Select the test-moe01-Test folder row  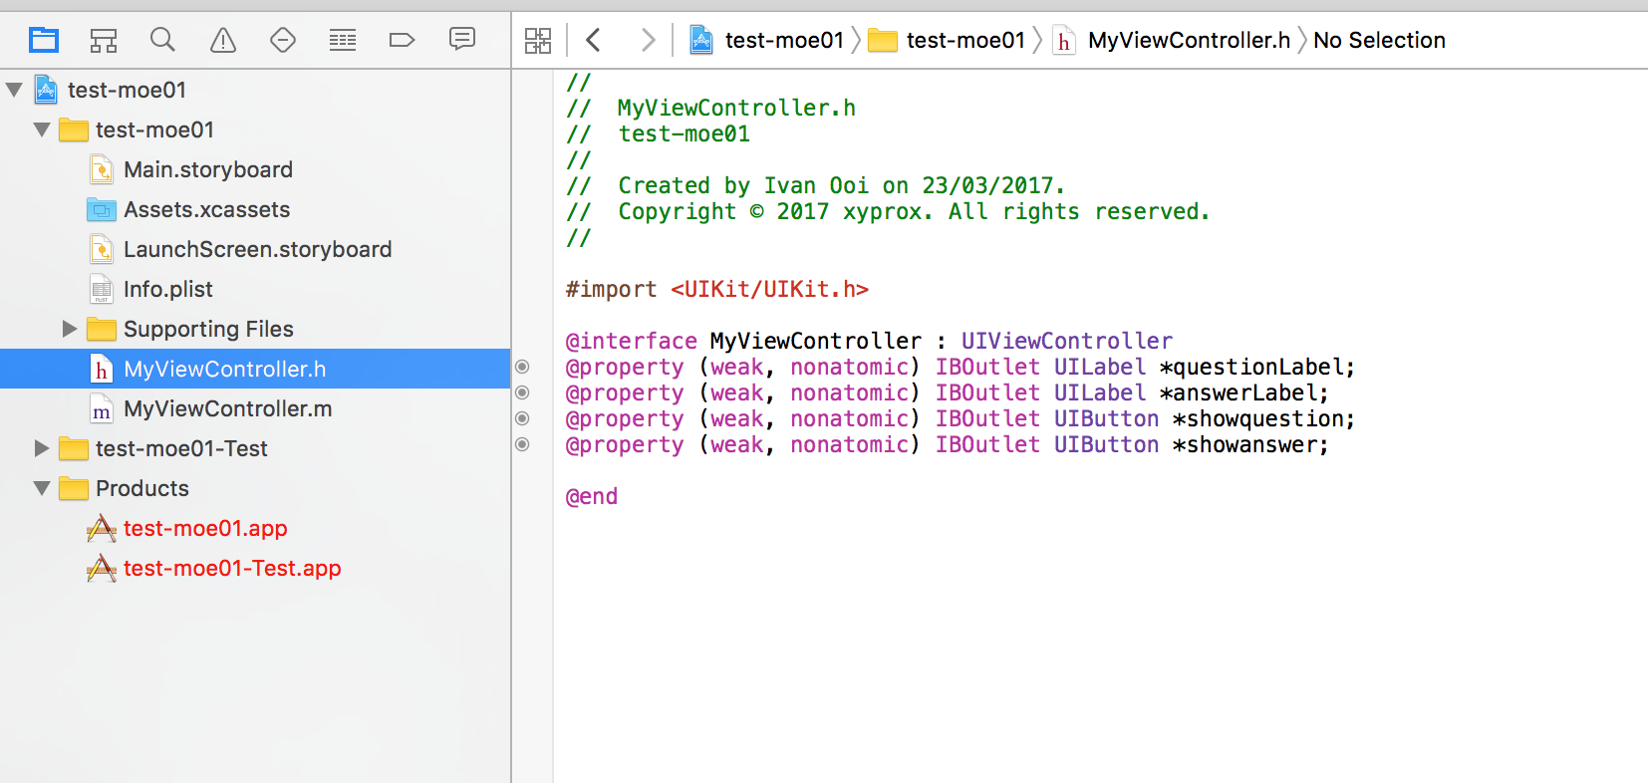pyautogui.click(x=255, y=448)
